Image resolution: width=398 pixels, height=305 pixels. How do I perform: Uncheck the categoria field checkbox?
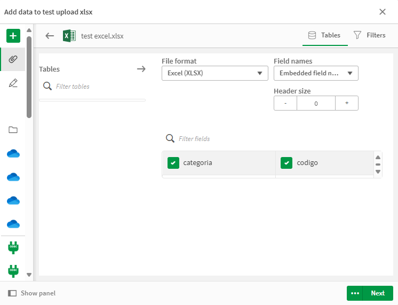point(173,163)
